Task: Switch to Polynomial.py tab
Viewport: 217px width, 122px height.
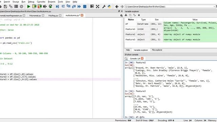Action: [x=35, y=16]
